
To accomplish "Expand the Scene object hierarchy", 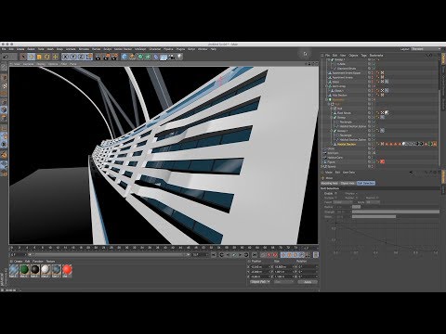I will pos(322,166).
